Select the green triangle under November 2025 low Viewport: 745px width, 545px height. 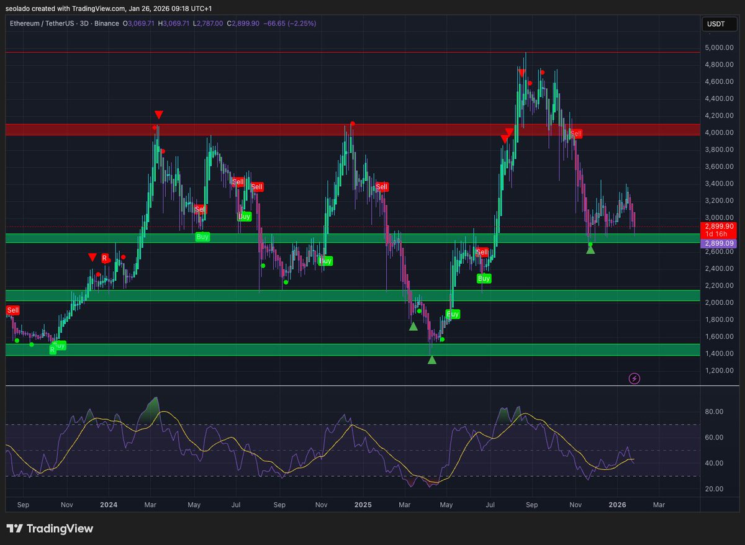tap(590, 250)
